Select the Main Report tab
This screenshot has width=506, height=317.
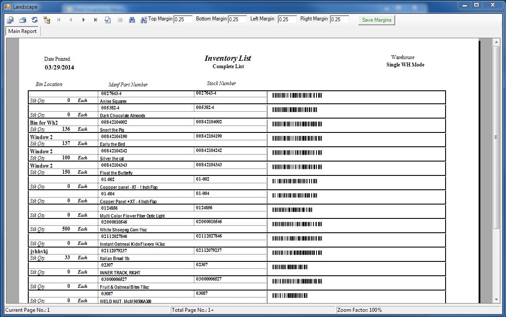pyautogui.click(x=23, y=31)
